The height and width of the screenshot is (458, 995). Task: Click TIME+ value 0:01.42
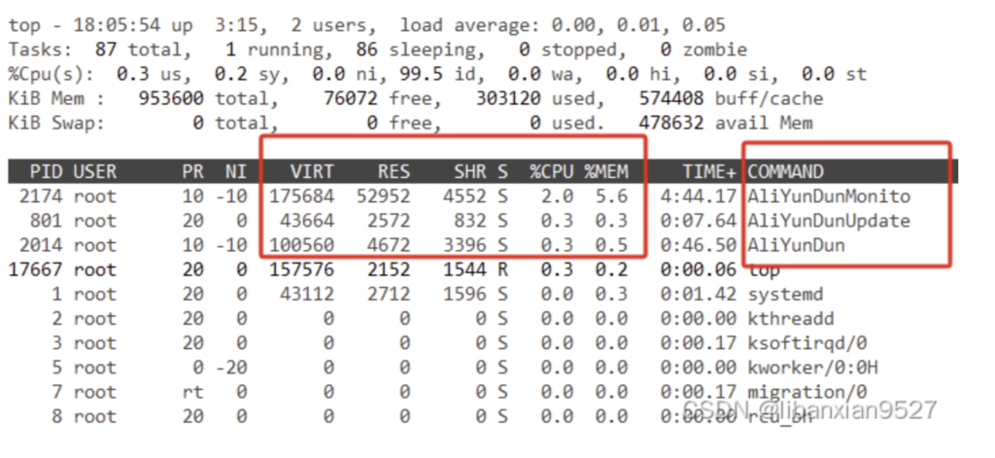tap(698, 294)
